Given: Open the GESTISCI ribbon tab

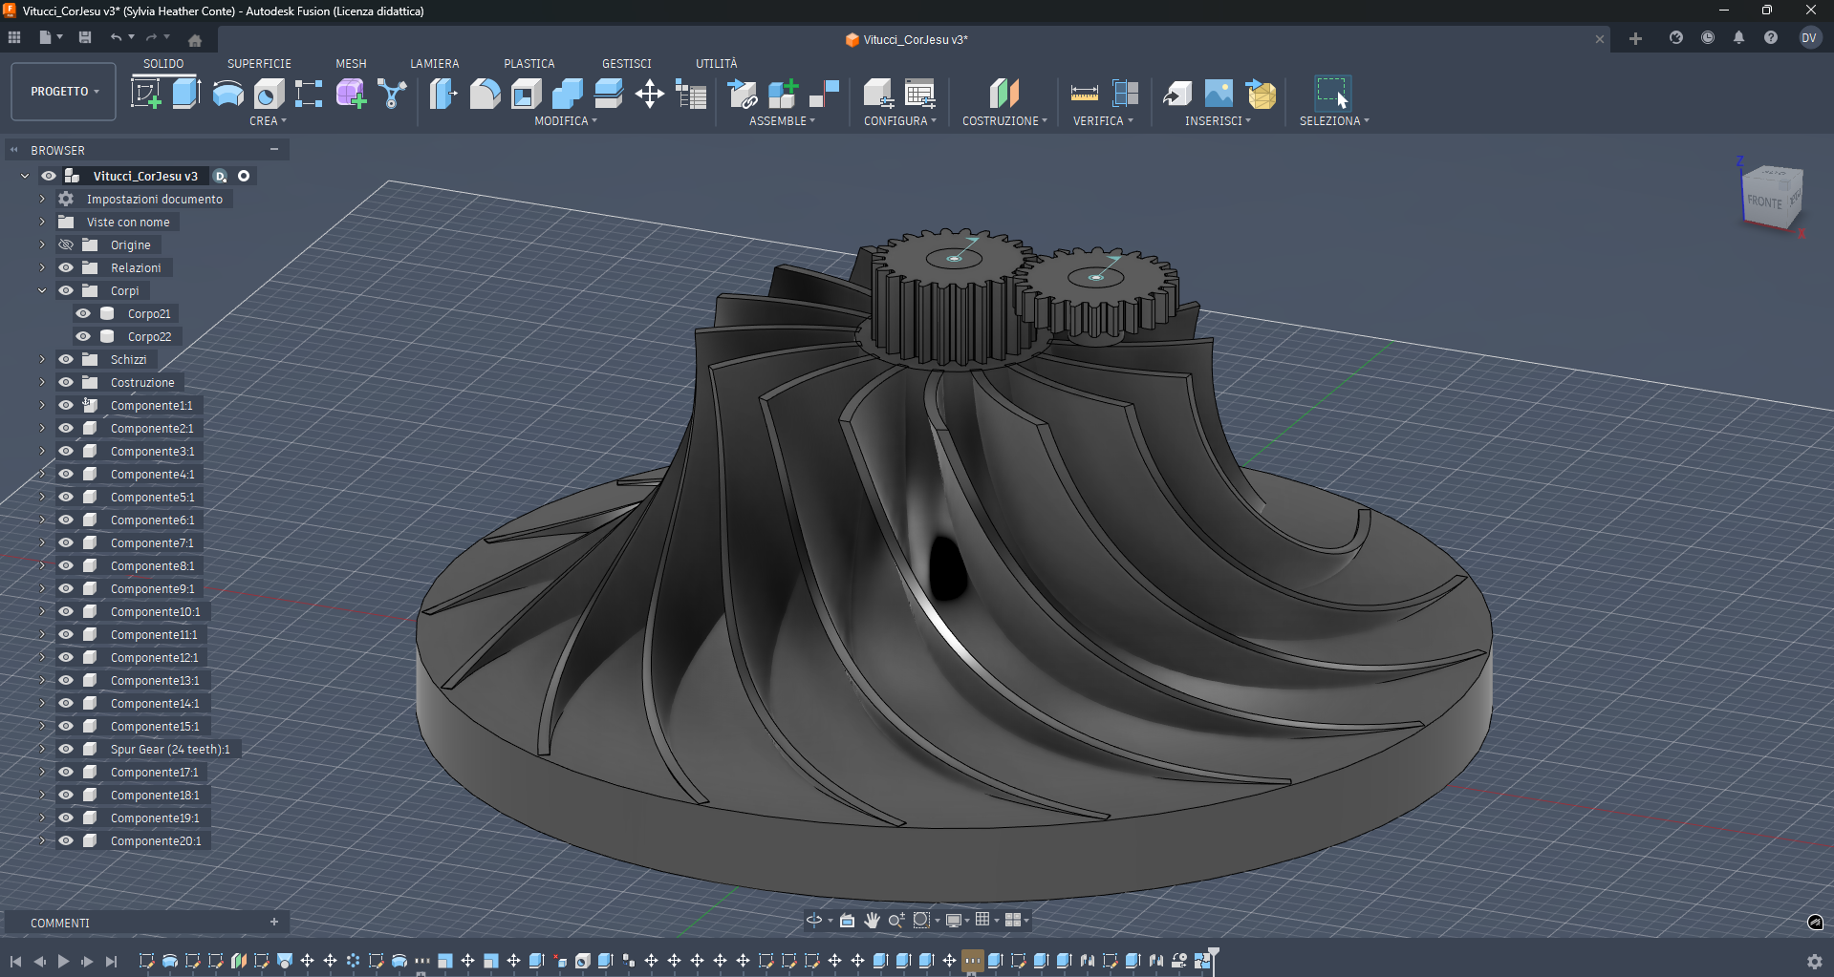Looking at the screenshot, I should point(626,63).
